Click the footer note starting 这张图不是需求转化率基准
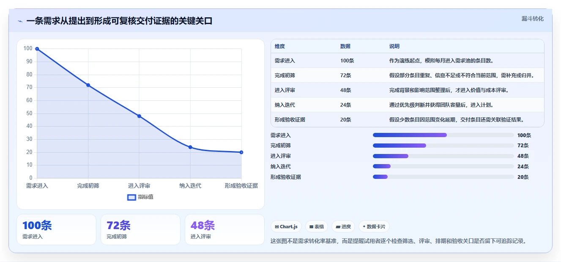 tap(398, 241)
